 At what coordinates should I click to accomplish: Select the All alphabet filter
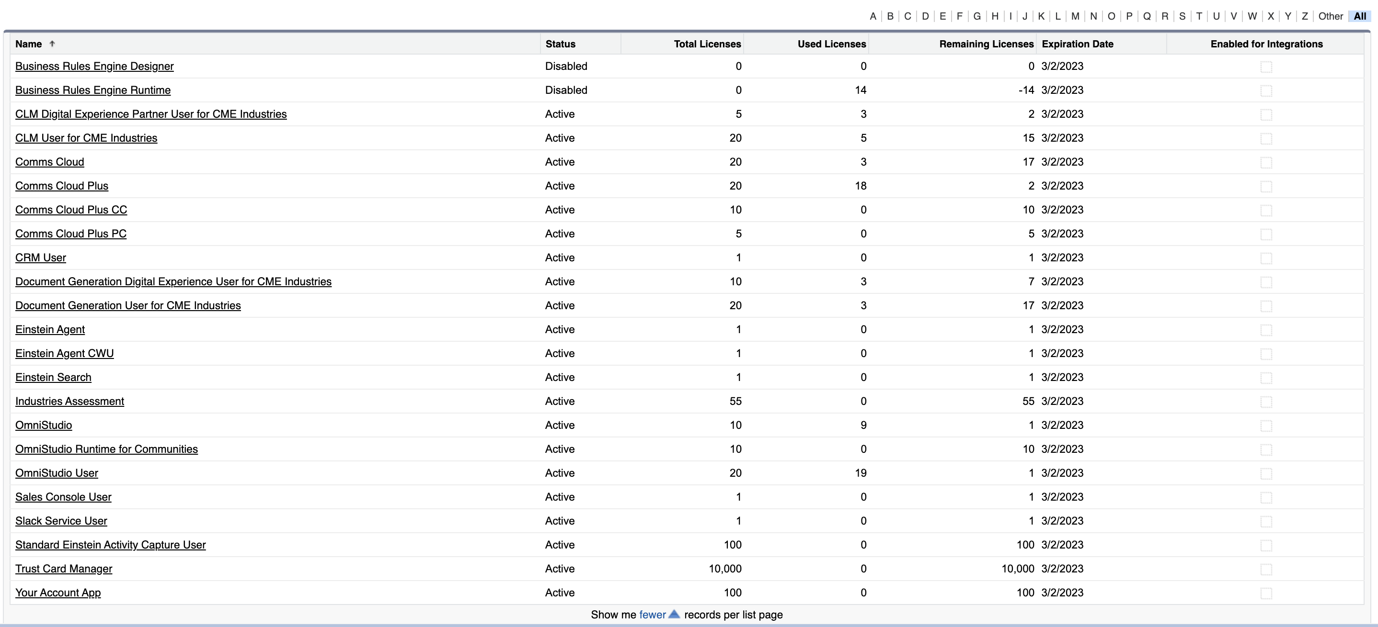click(1360, 16)
